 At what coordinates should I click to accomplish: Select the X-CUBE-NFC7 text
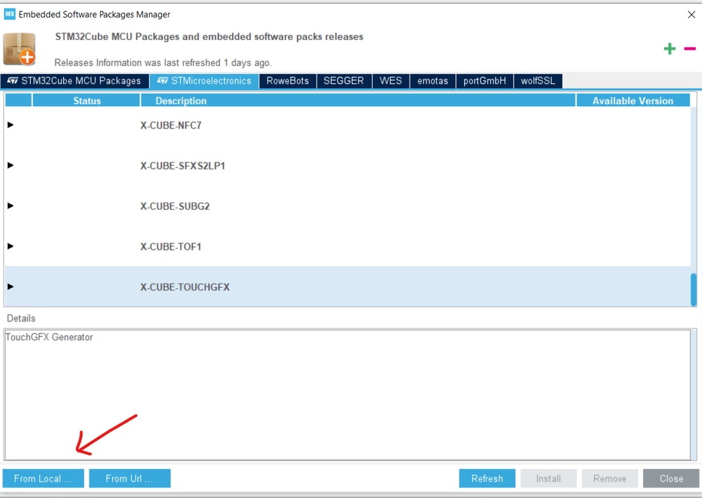[171, 125]
